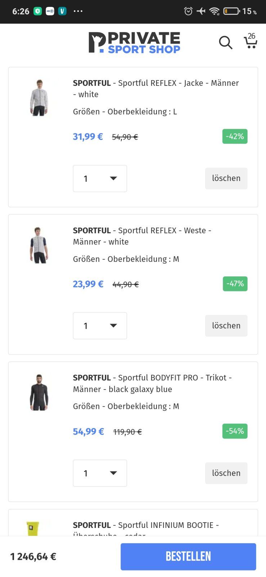Image resolution: width=266 pixels, height=577 pixels.
Task: Tap the airplane mode status icon
Action: point(201,11)
